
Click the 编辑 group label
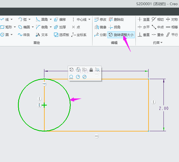[114, 43]
